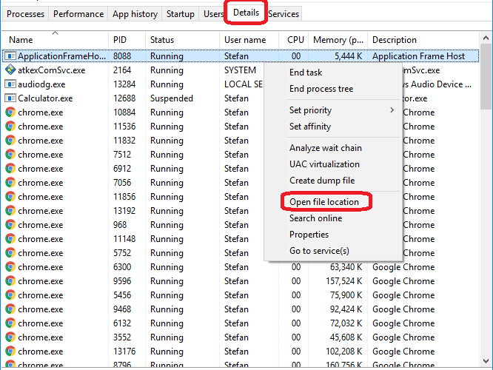The height and width of the screenshot is (370, 493).
Task: Click the ApplicationFrameHost process icon
Action: 10,56
